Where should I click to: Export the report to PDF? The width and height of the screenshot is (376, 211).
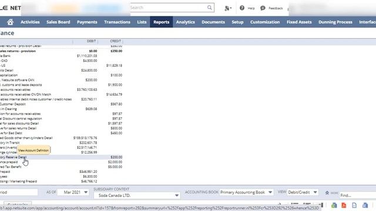344,205
